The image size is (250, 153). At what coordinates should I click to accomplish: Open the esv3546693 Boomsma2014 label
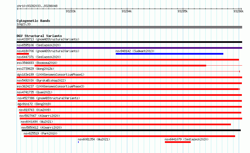tap(37, 63)
